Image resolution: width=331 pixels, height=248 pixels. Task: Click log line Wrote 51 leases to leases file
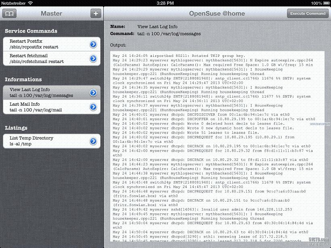tap(186, 133)
